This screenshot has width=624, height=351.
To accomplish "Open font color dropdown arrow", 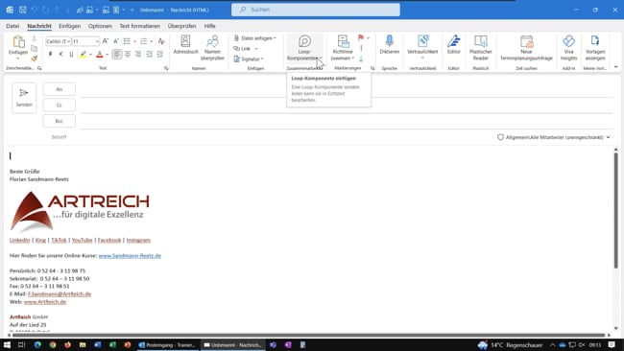I will pos(108,55).
